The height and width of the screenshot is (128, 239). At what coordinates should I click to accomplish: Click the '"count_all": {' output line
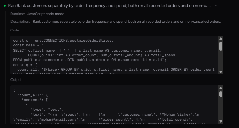(32, 95)
